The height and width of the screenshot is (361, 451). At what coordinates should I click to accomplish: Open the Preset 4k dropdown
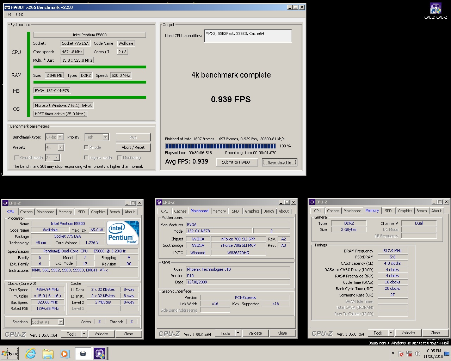(61, 147)
